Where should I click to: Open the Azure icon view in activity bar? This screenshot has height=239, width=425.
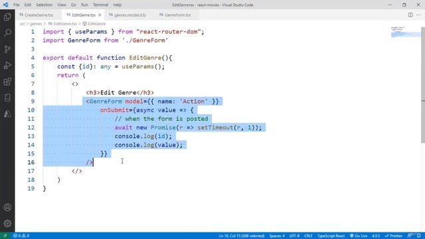[x=7, y=114]
